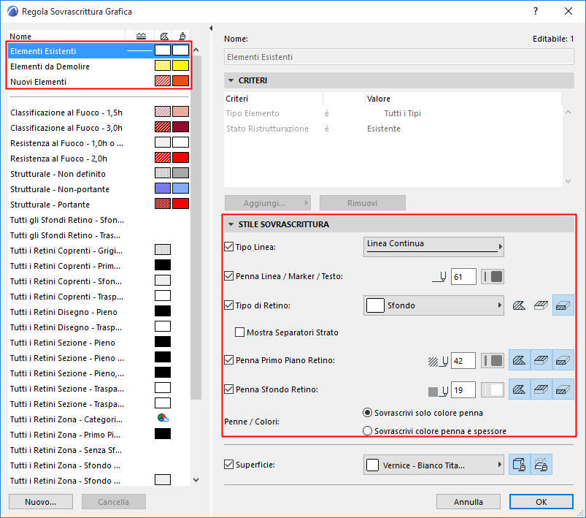Click the Nome field with Elementi Esistenti
The image size is (586, 518).
398,57
